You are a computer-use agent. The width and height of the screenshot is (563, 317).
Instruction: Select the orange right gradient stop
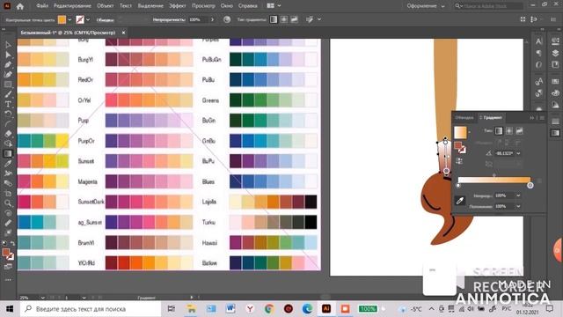click(530, 185)
